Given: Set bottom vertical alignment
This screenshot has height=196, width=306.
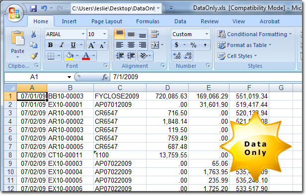Looking at the screenshot, I should (x=142, y=34).
